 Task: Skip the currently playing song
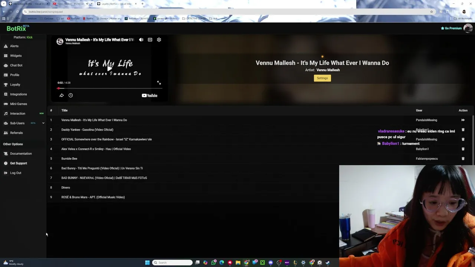[x=463, y=120]
